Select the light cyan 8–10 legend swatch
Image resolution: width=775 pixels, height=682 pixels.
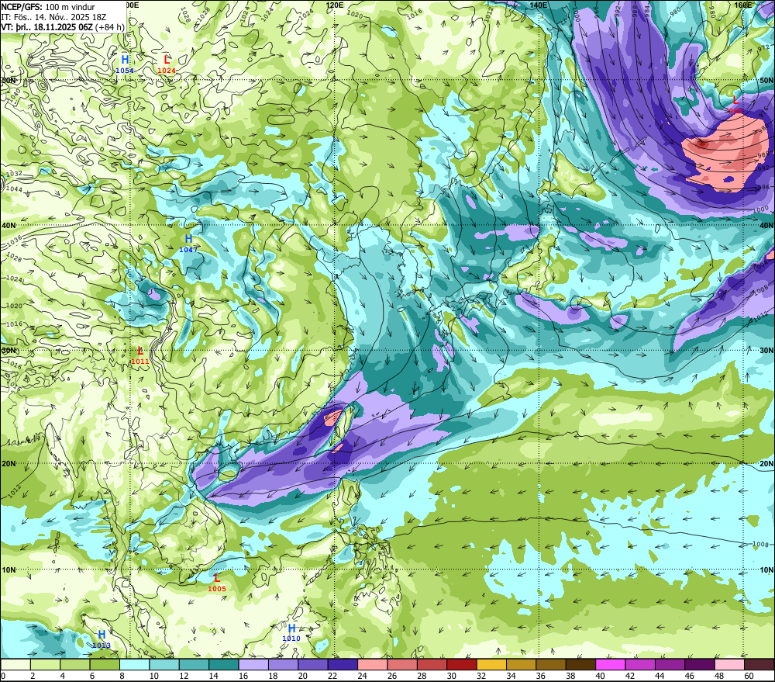(x=134, y=664)
